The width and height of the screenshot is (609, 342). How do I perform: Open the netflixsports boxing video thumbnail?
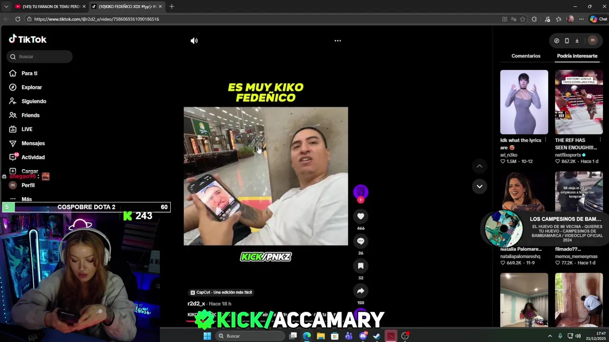[x=579, y=102]
